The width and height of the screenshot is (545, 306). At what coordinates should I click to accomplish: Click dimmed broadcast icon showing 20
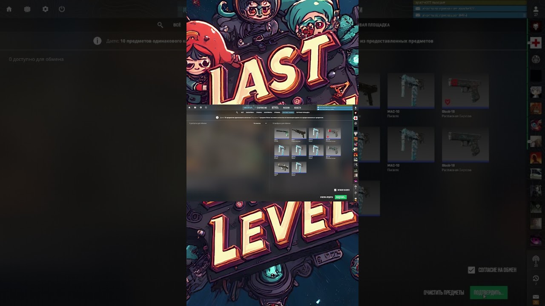[536, 260]
